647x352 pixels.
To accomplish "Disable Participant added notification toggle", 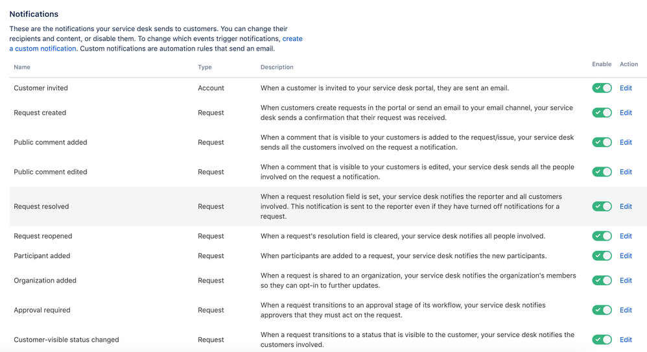I will coord(602,256).
